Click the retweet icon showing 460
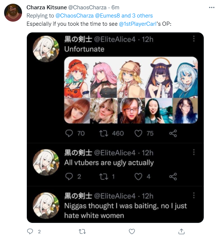The width and height of the screenshot is (219, 237). [103, 134]
